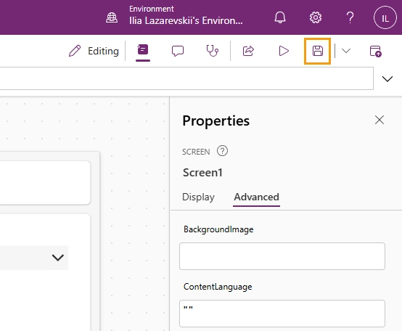Click the help question mark icon
The width and height of the screenshot is (402, 331).
click(350, 17)
